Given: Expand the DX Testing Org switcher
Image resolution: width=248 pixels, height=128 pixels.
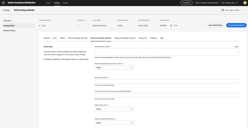Looking at the screenshot, I should (x=230, y=3).
